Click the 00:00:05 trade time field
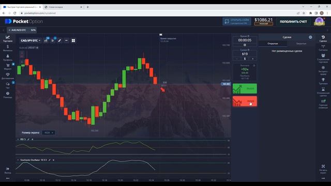The width and height of the screenshot is (331, 186). (x=245, y=40)
